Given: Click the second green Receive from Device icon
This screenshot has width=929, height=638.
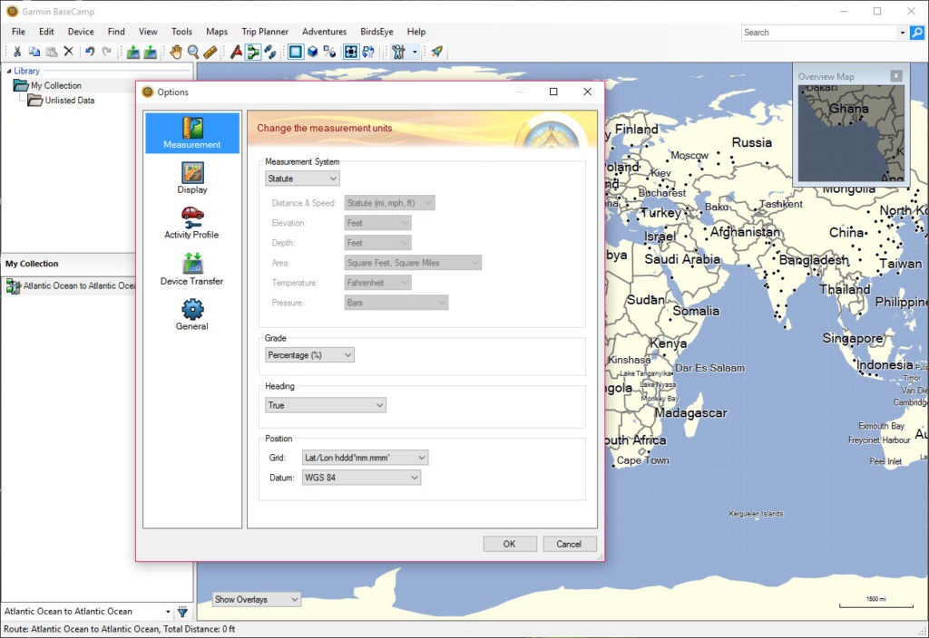Looking at the screenshot, I should click(x=151, y=52).
